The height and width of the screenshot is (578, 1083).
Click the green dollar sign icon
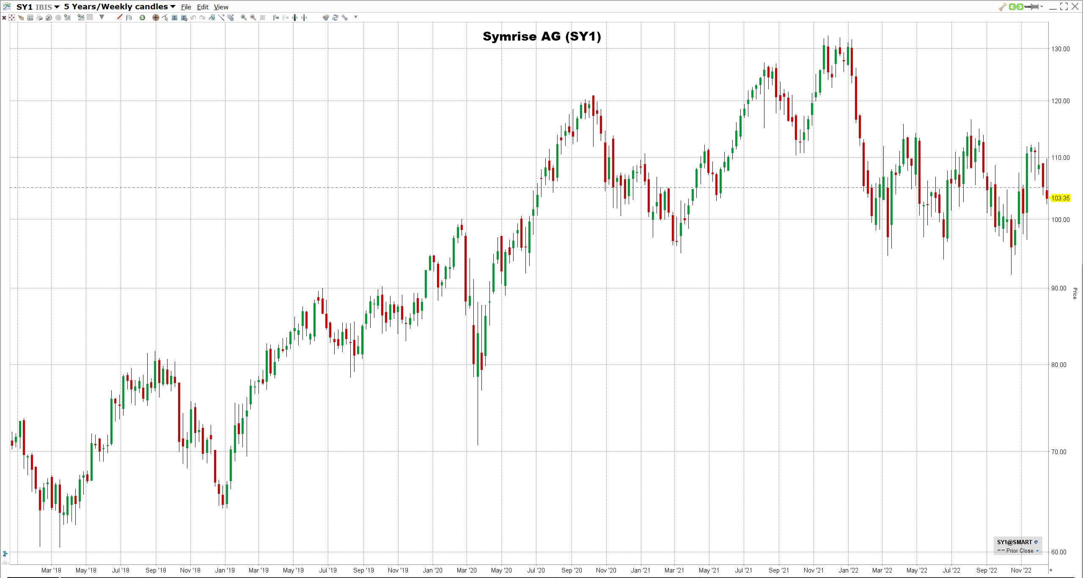(x=142, y=17)
